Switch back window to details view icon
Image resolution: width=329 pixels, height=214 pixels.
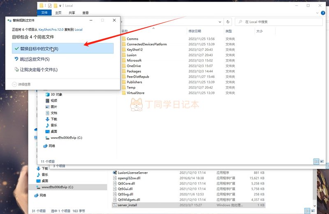(307, 211)
